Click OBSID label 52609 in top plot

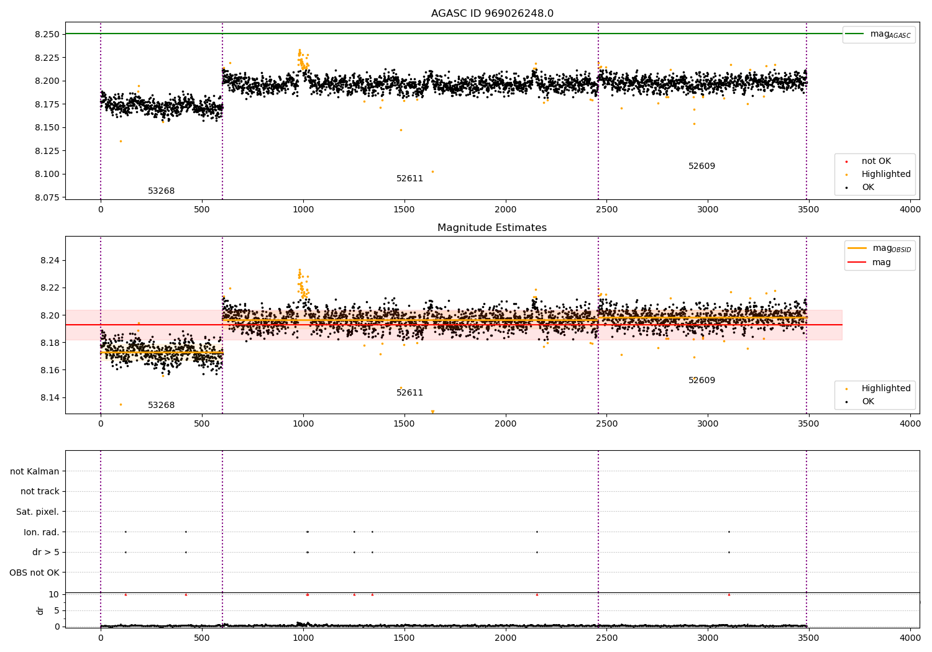pyautogui.click(x=702, y=166)
